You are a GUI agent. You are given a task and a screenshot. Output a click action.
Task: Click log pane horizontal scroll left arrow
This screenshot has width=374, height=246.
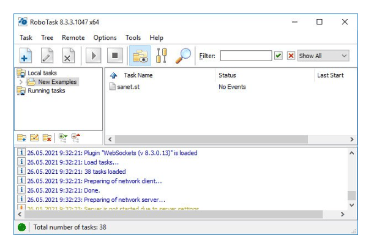tap(20, 214)
